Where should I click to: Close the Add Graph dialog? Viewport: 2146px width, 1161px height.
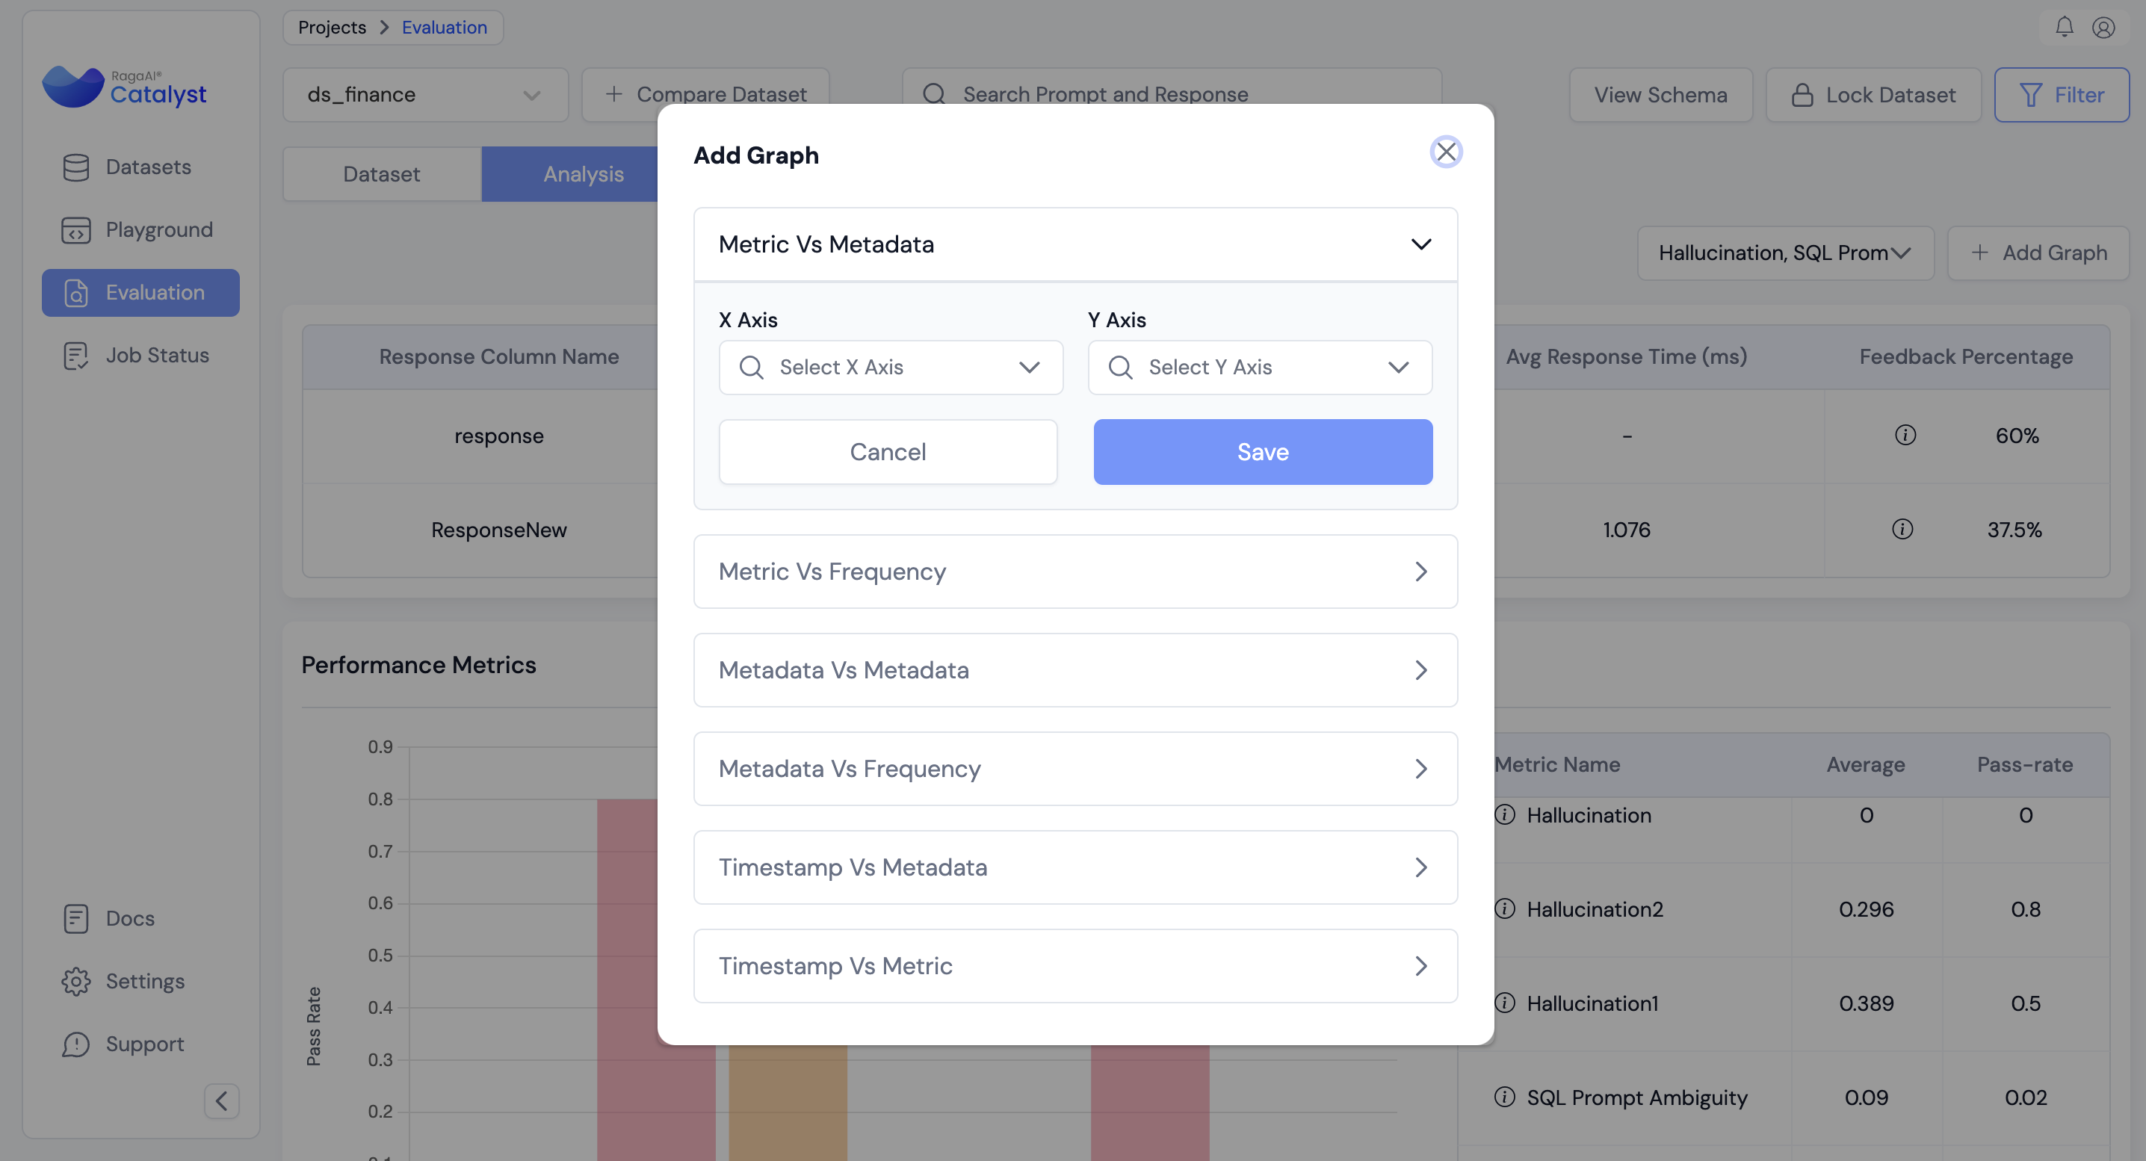point(1446,152)
